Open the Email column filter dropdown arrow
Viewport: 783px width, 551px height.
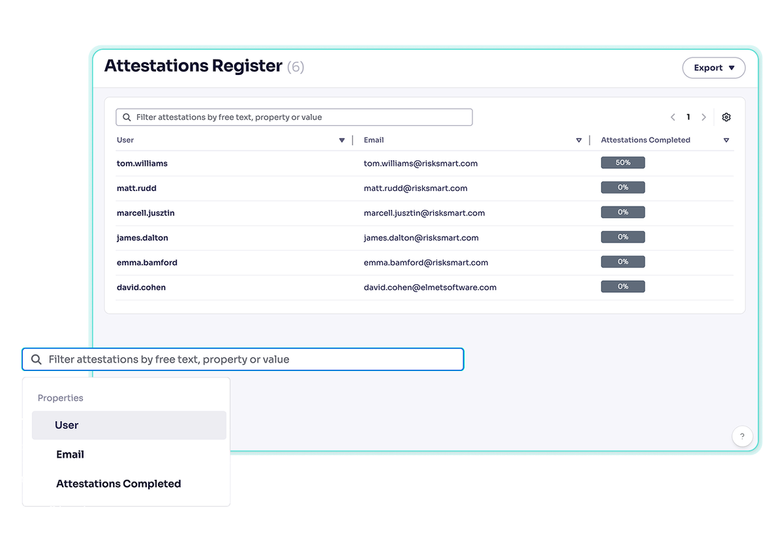point(579,140)
